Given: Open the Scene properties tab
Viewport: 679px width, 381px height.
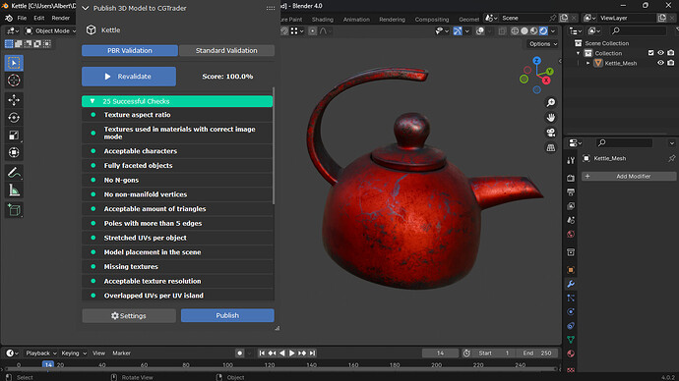Looking at the screenshot, I should point(571,220).
